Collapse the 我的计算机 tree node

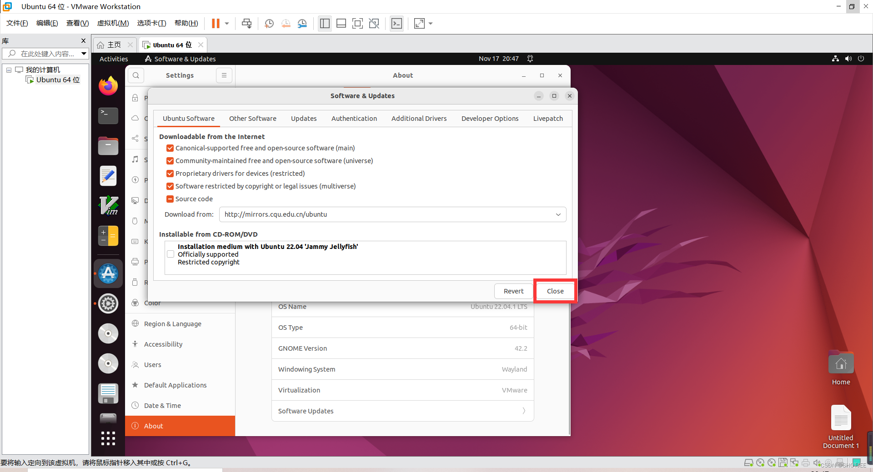coord(9,70)
